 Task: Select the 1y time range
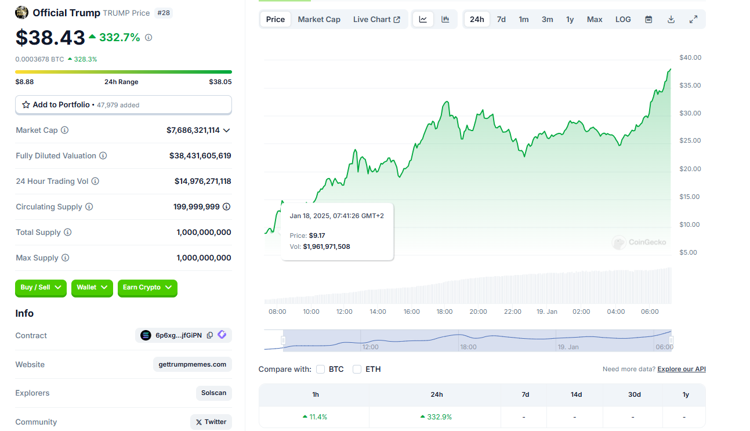[570, 19]
